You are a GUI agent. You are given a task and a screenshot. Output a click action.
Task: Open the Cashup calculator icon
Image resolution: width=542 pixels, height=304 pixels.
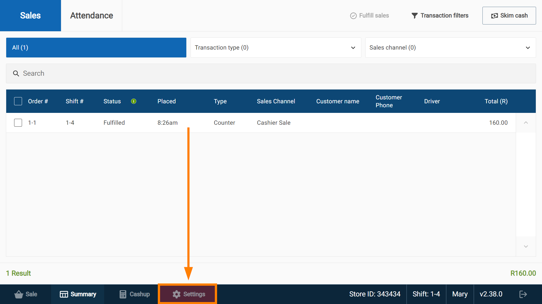[123, 294]
